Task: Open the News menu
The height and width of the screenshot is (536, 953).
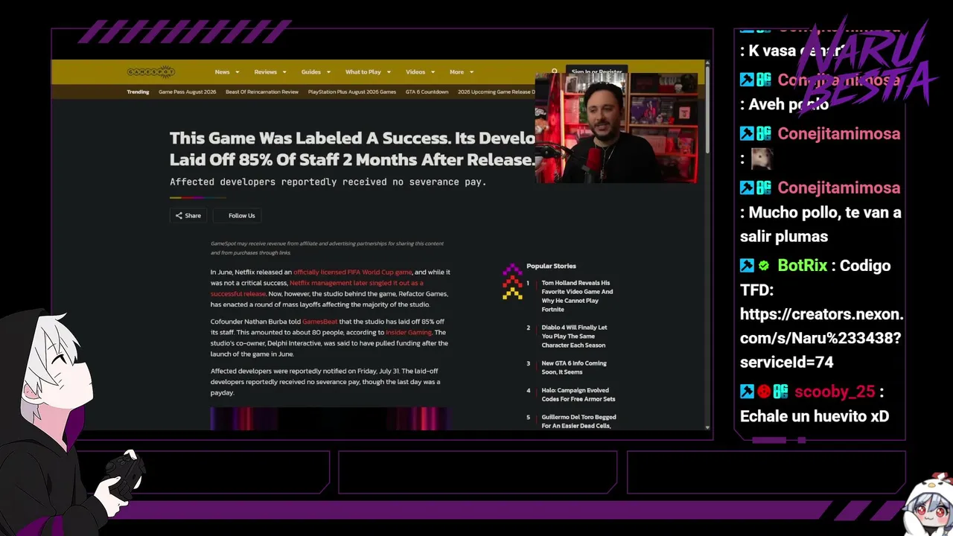Action: [223, 72]
